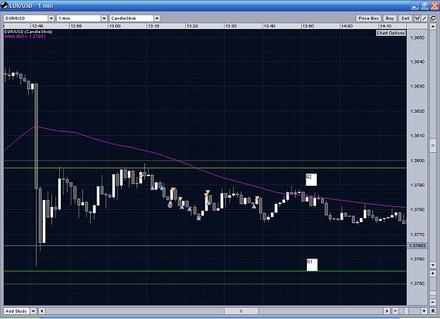Image resolution: width=440 pixels, height=319 pixels.
Task: Restore the chart window size
Action: (425, 6)
